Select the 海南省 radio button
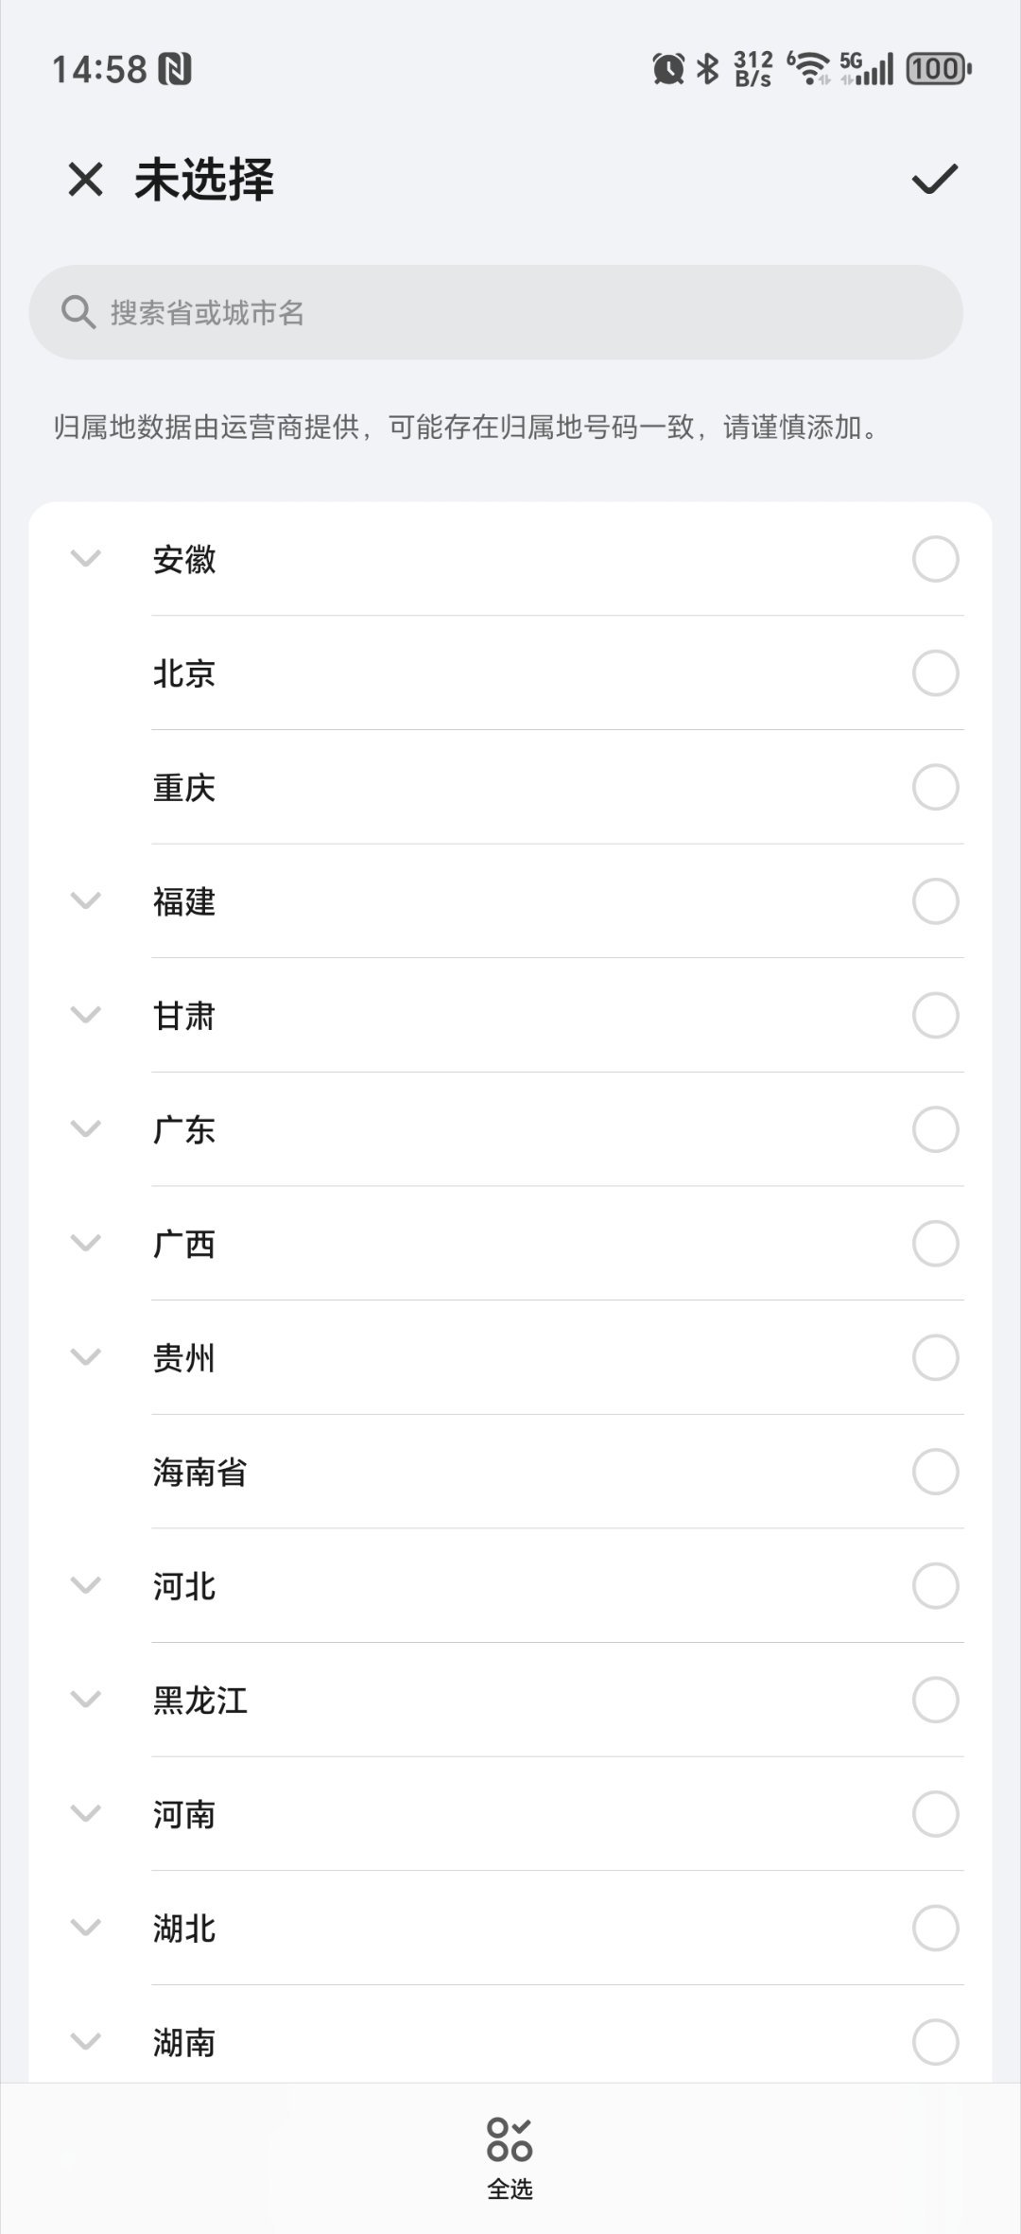The width and height of the screenshot is (1021, 2234). coord(935,1472)
